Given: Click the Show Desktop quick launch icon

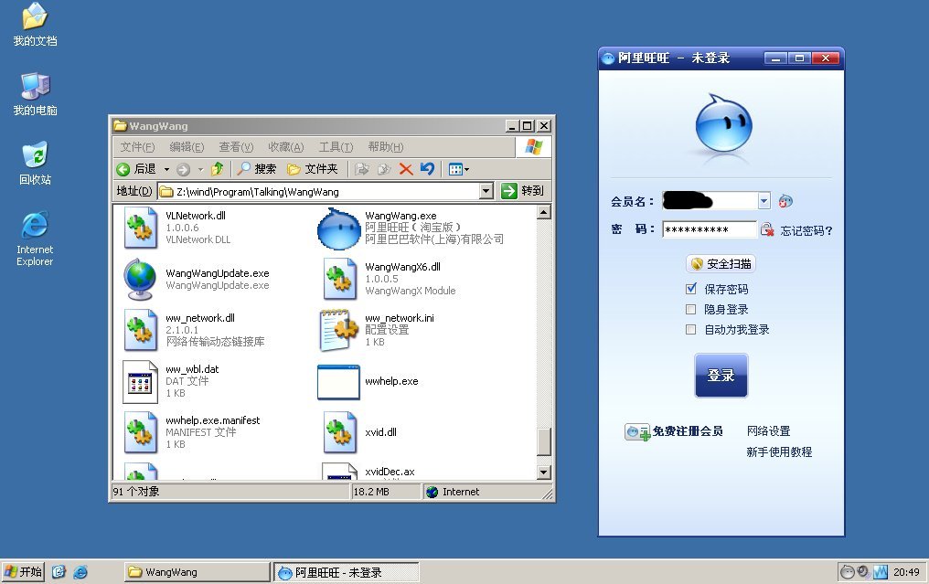Looking at the screenshot, I should tap(59, 571).
